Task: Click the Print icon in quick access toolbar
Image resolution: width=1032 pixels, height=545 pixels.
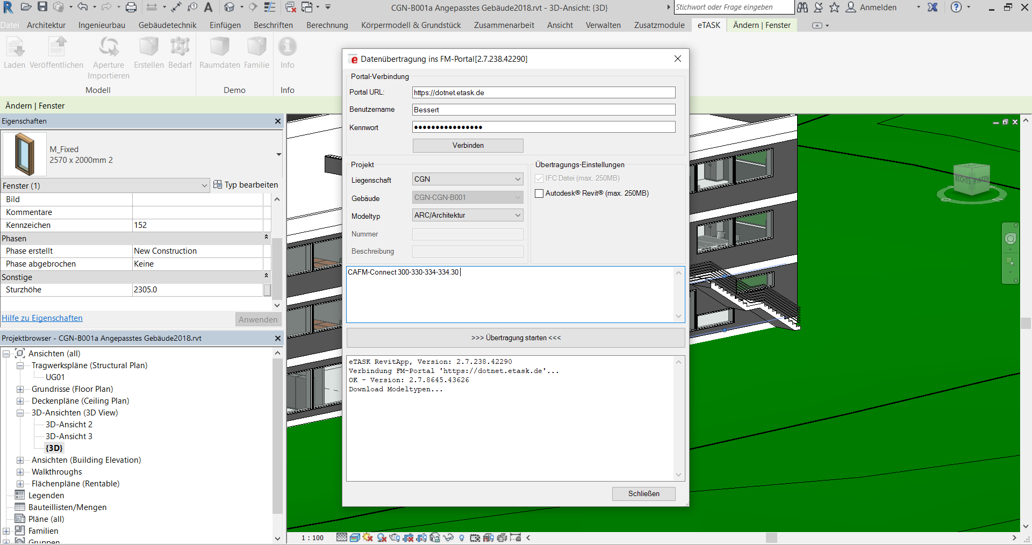Action: [x=131, y=7]
